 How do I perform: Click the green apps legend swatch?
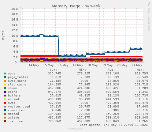pos(5,74)
